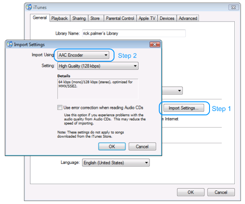
Task: Enable error correction when reading Audio CDs
Action: click(x=60, y=107)
